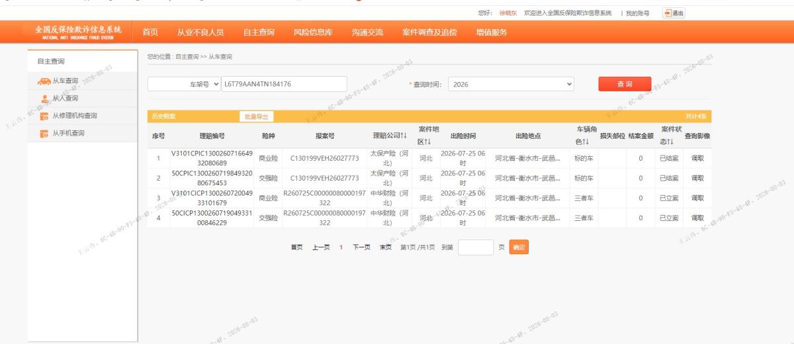The width and height of the screenshot is (794, 344).
Task: Click 标的车 in row 2
Action: click(x=584, y=178)
